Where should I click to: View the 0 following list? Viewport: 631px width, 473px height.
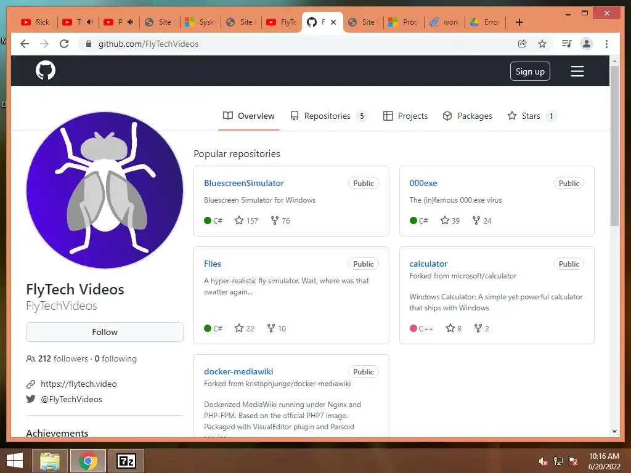click(x=115, y=358)
